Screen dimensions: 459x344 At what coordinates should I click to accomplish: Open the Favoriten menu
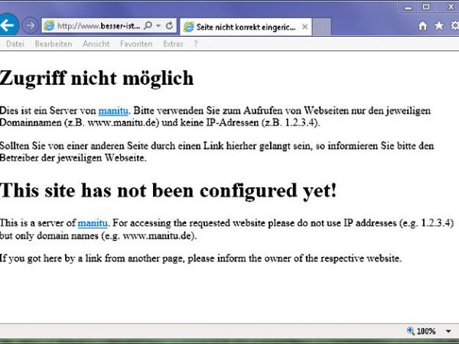pos(136,44)
